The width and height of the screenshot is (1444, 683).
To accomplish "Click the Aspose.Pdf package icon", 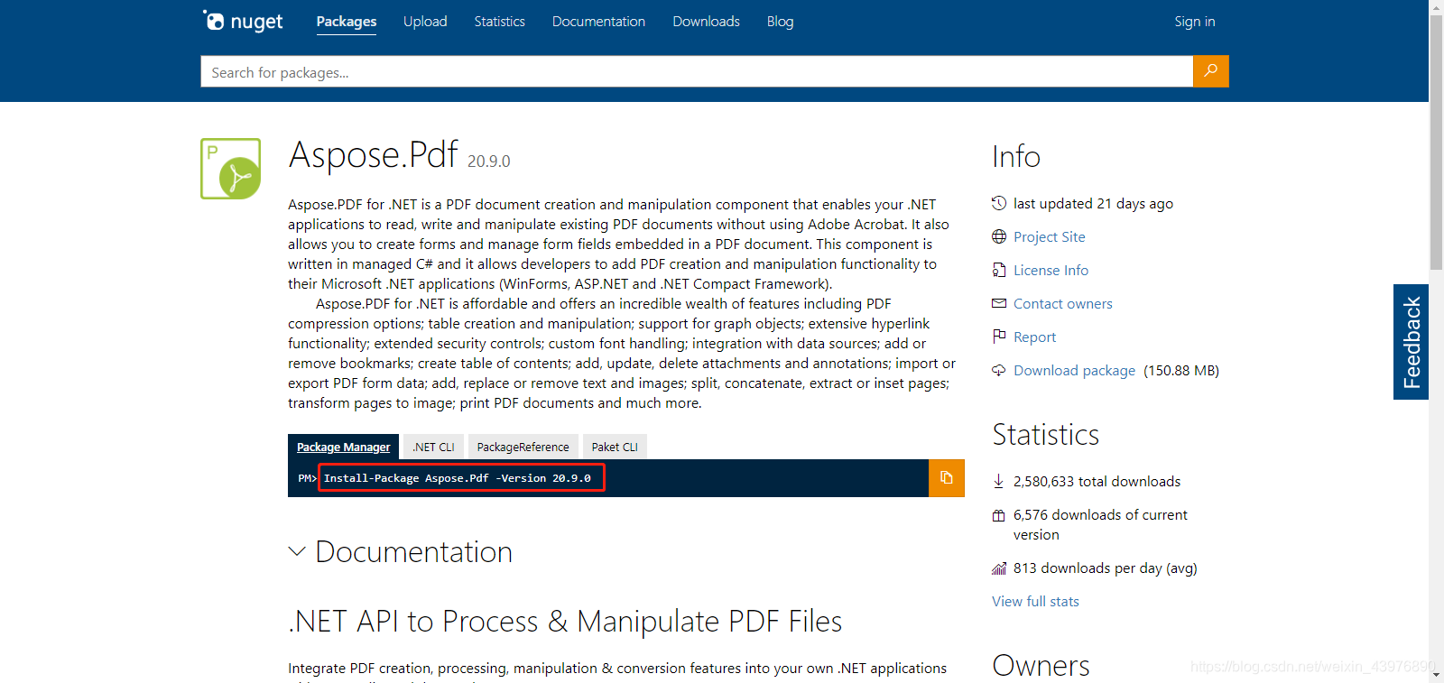I will [x=231, y=169].
